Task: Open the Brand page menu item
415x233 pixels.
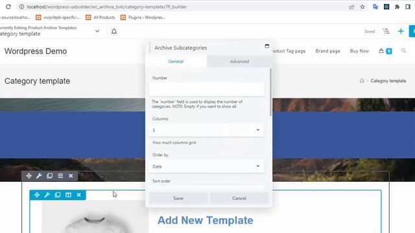Action: (327, 51)
